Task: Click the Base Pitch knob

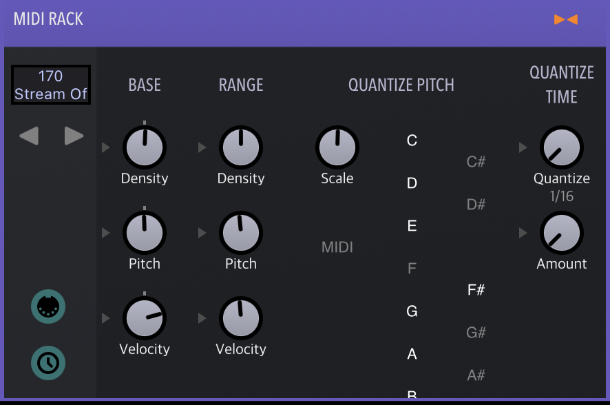Action: (145, 233)
